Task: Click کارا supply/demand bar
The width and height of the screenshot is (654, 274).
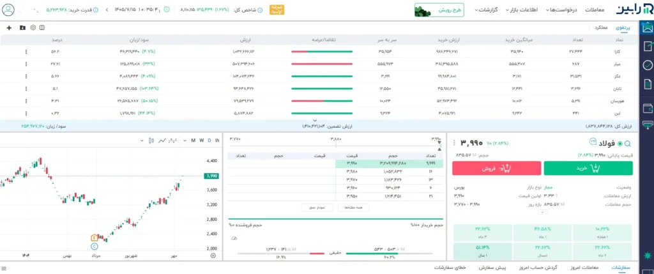Action: (322, 52)
